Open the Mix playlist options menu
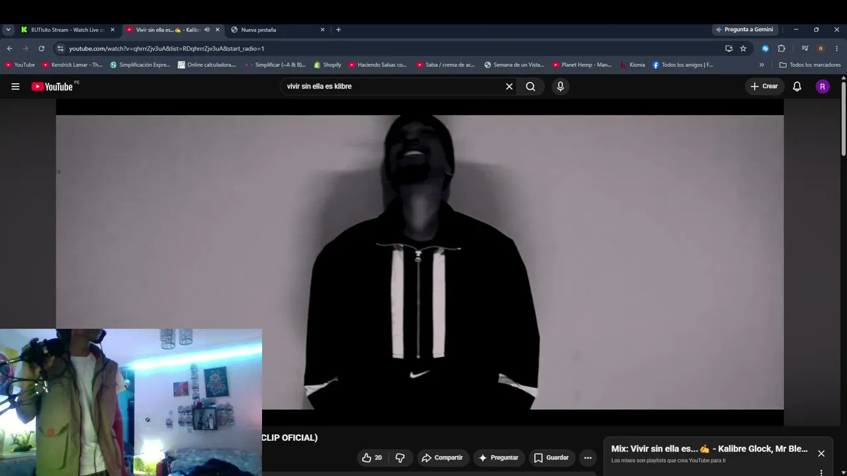 821,472
